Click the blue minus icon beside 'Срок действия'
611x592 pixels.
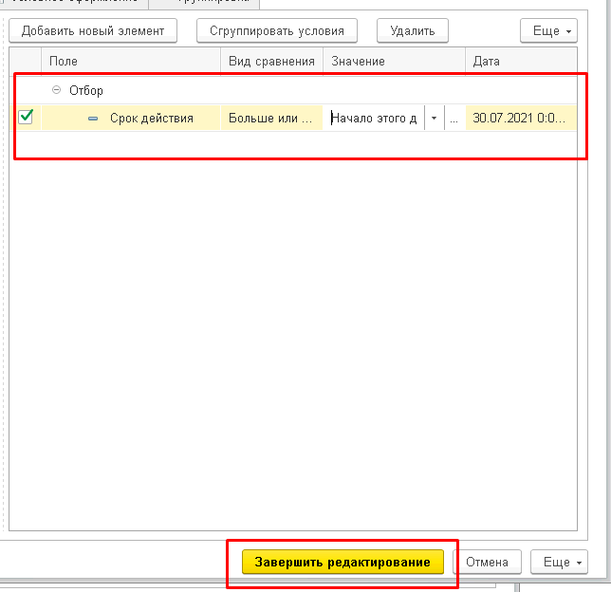(93, 119)
